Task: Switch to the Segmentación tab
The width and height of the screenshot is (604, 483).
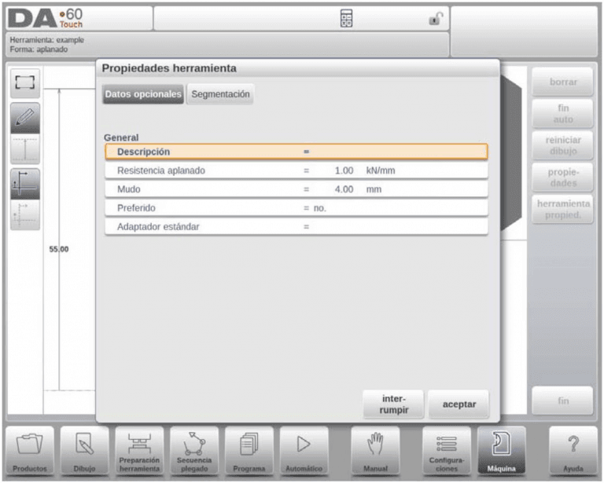Action: click(220, 94)
